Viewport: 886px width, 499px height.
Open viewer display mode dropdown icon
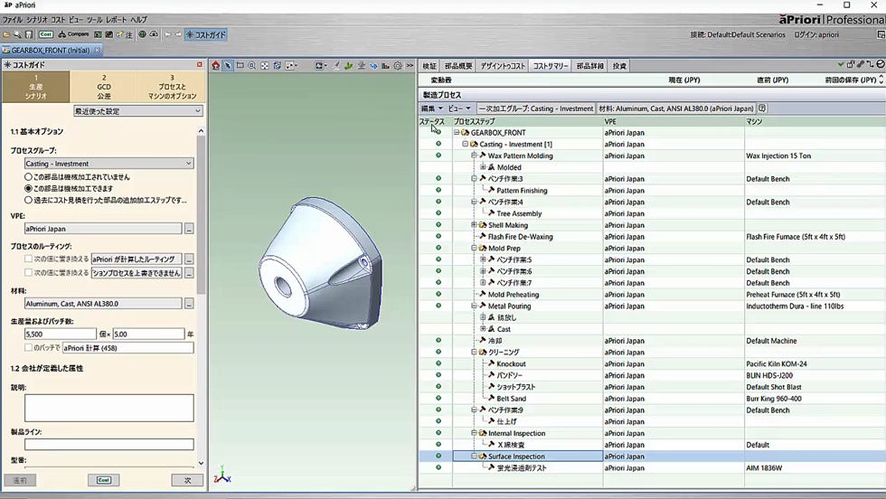[x=320, y=66]
